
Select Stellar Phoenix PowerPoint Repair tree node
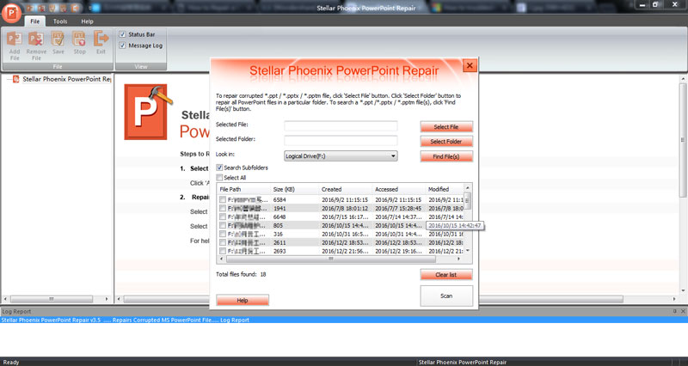(67, 79)
